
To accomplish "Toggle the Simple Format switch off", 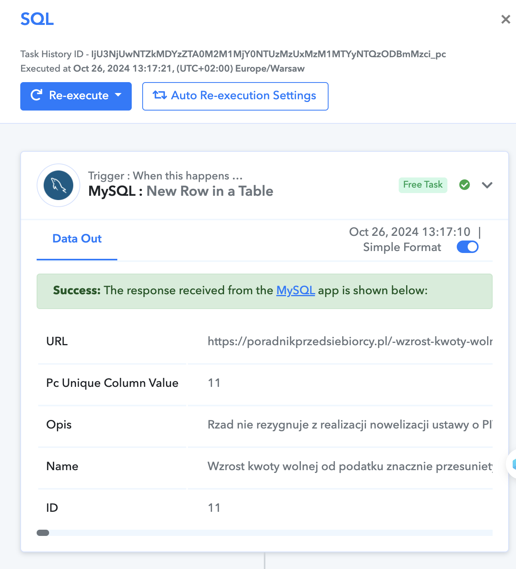I will point(468,247).
